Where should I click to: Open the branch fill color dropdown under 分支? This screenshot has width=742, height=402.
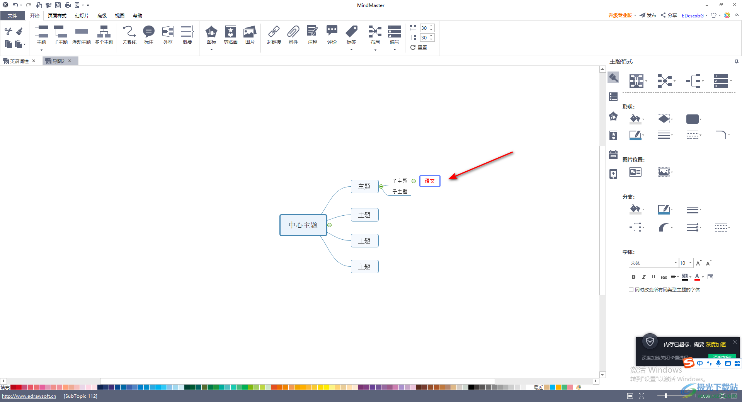pos(643,210)
